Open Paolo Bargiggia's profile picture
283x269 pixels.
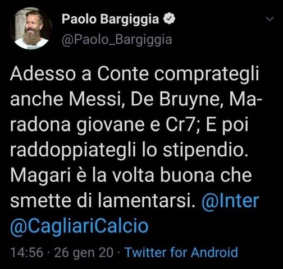pyautogui.click(x=30, y=28)
